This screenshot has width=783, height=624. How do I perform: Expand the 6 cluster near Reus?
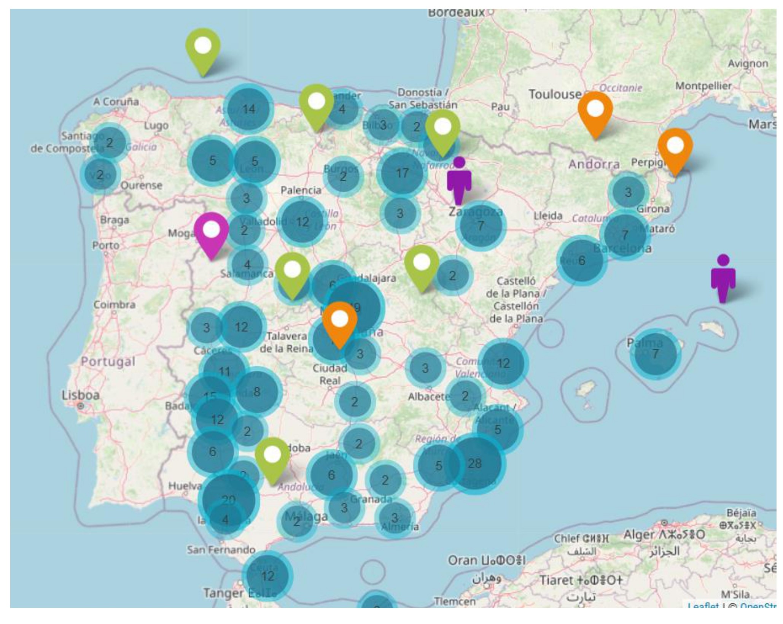tap(581, 261)
